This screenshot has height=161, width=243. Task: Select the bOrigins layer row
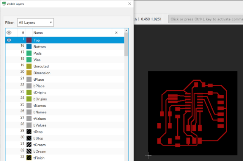pos(65,99)
